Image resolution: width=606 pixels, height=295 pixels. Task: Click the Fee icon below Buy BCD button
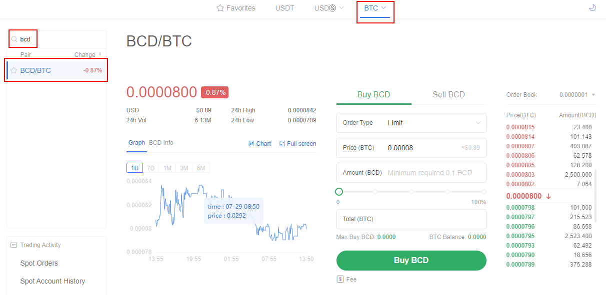339,279
